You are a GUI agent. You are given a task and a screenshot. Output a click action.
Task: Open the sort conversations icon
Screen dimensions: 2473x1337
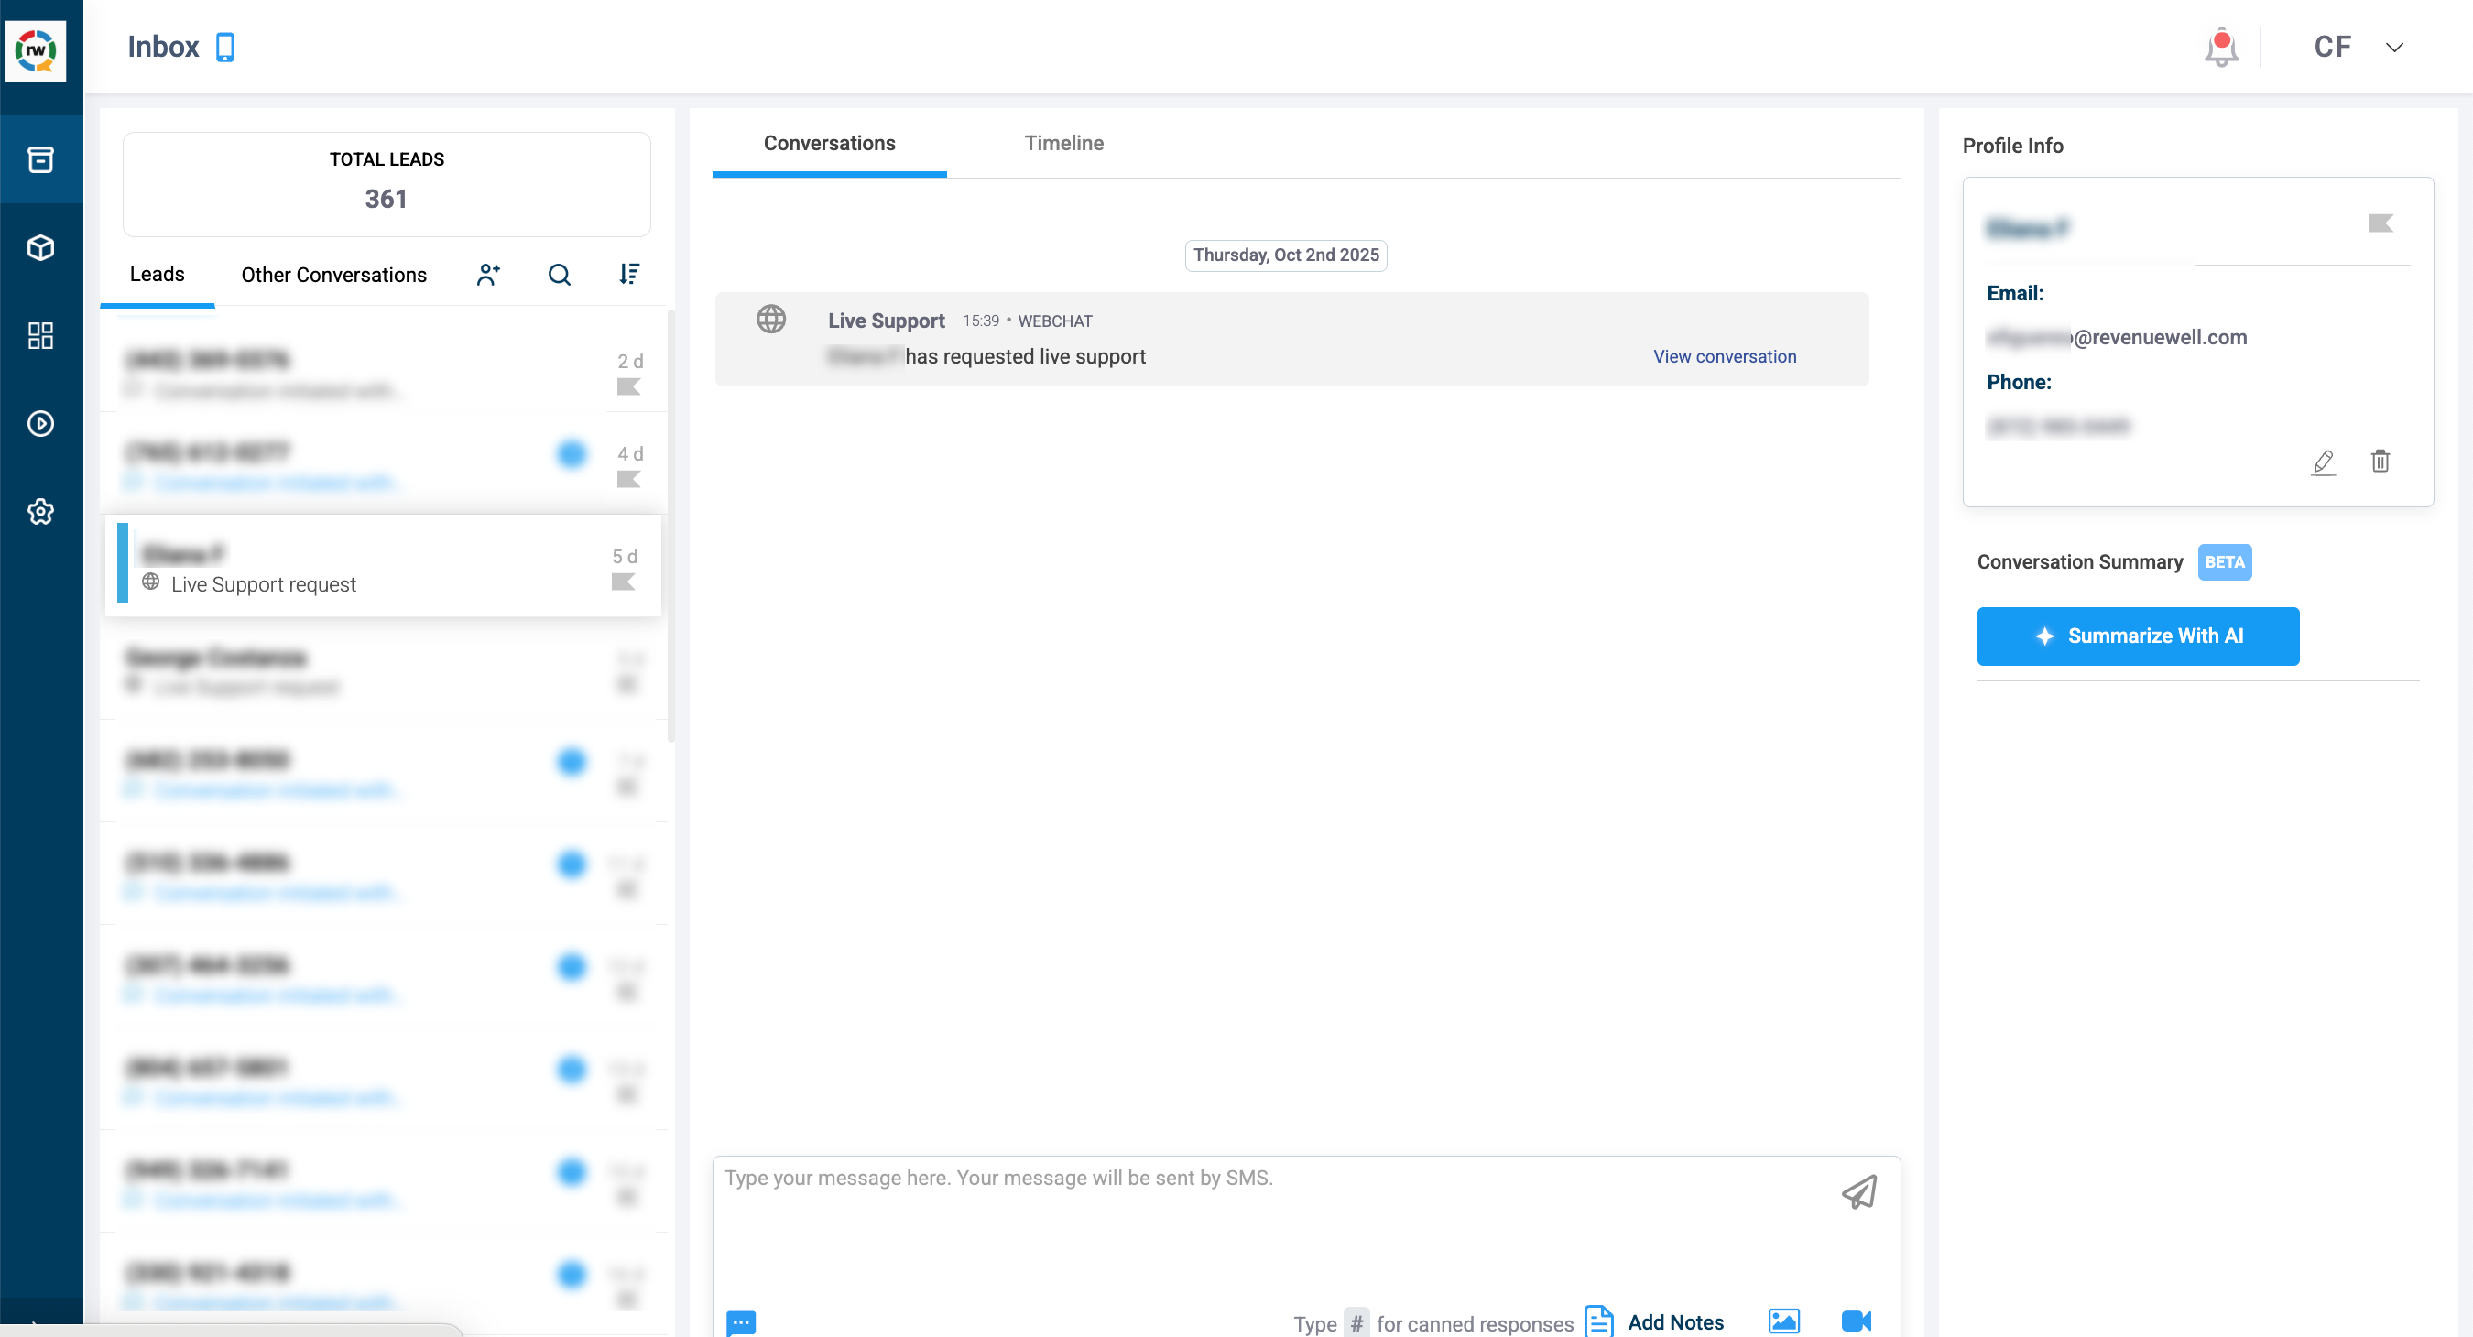(x=629, y=275)
